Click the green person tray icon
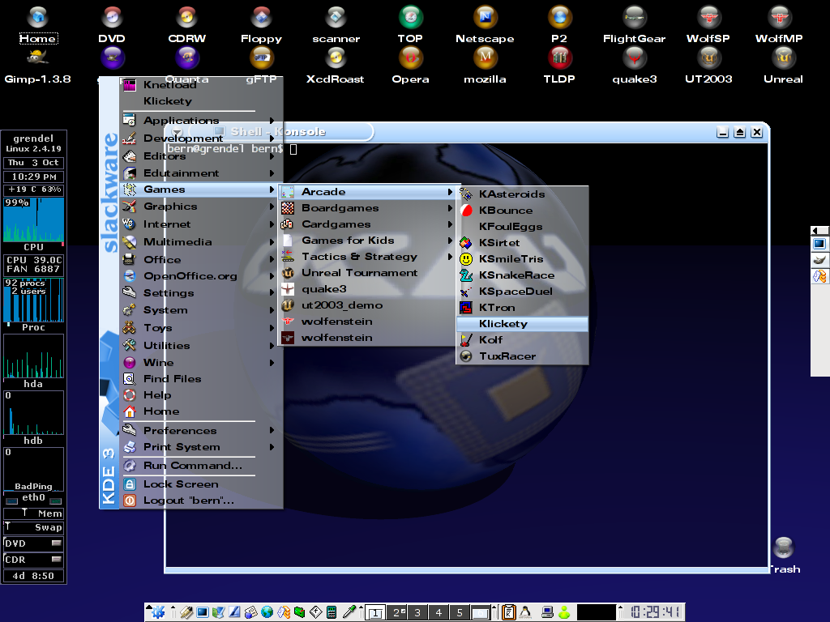830x622 pixels. pyautogui.click(x=564, y=612)
